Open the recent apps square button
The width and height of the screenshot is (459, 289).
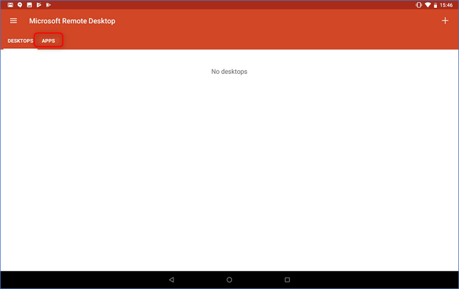287,279
